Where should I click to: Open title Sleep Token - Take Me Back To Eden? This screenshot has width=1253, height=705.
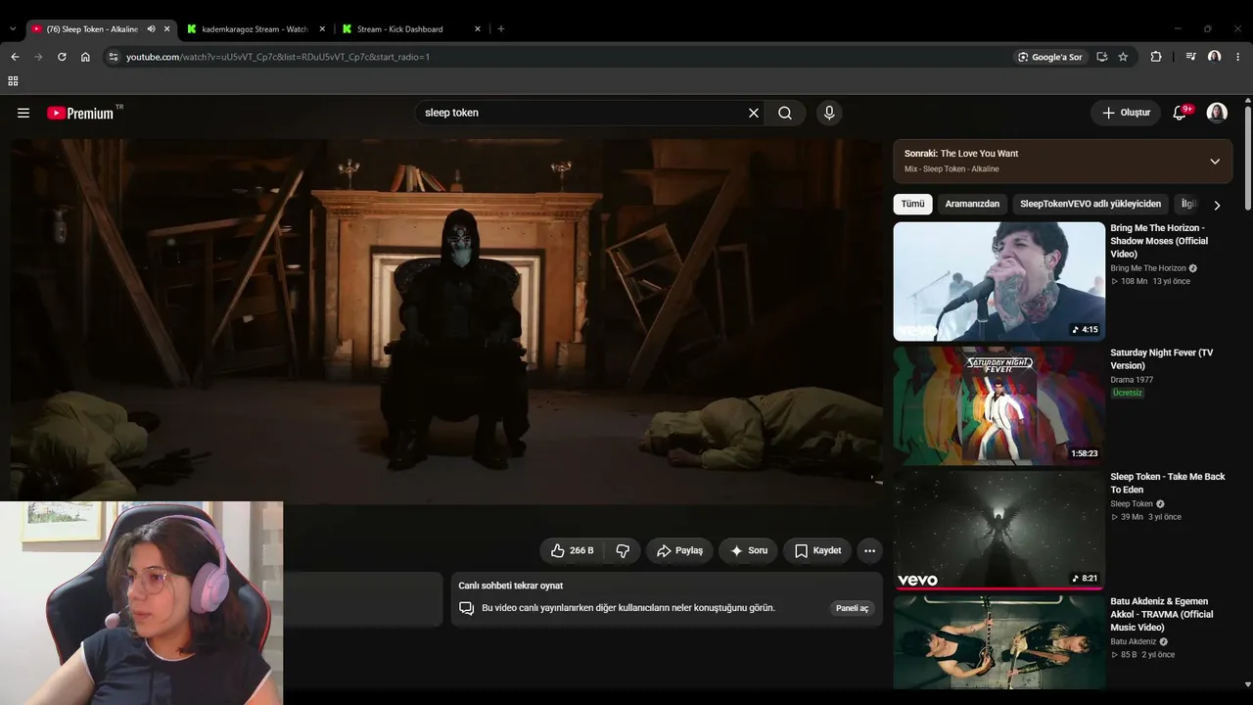1168,483
